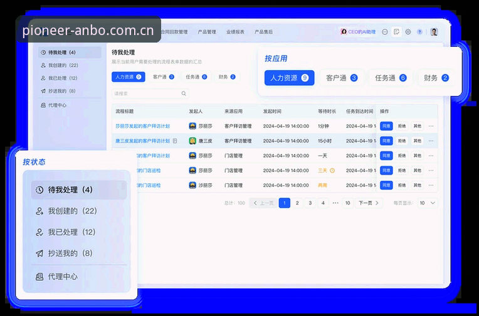The width and height of the screenshot is (479, 316).
Task: Click 唐三皮's green avatar icon
Action: tap(192, 141)
